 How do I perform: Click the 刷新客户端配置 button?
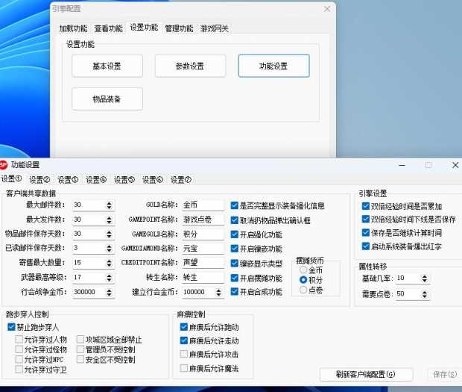pyautogui.click(x=366, y=374)
